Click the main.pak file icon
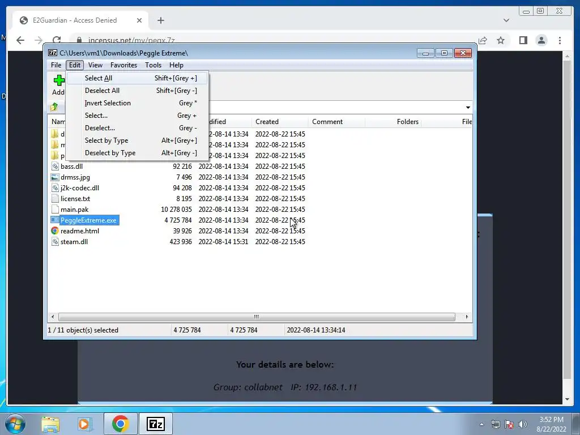 pos(55,210)
